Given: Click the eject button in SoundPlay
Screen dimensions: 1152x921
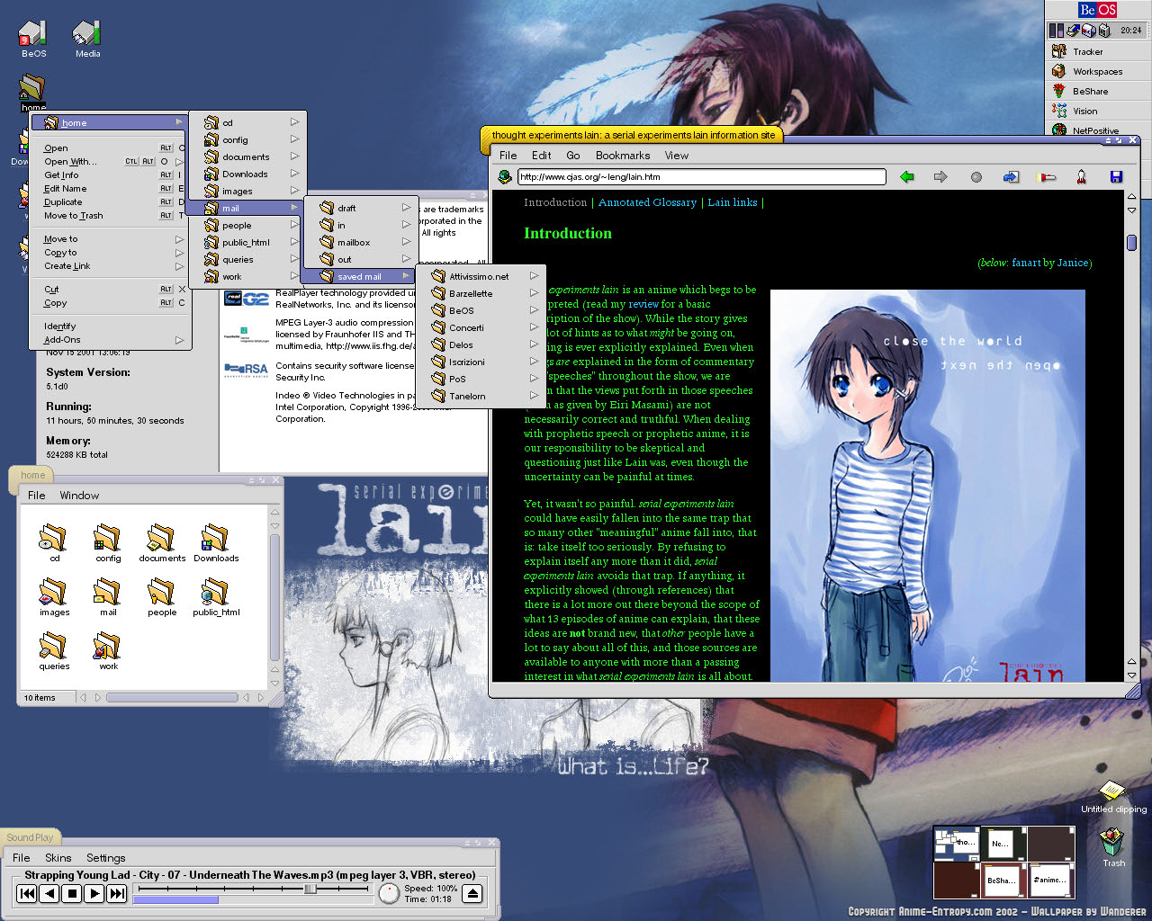Looking at the screenshot, I should 472,893.
